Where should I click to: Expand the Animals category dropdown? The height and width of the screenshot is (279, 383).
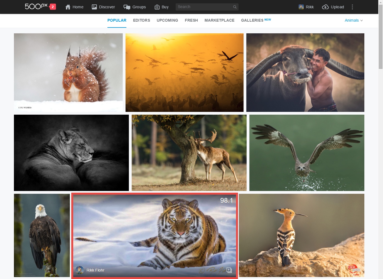(353, 20)
